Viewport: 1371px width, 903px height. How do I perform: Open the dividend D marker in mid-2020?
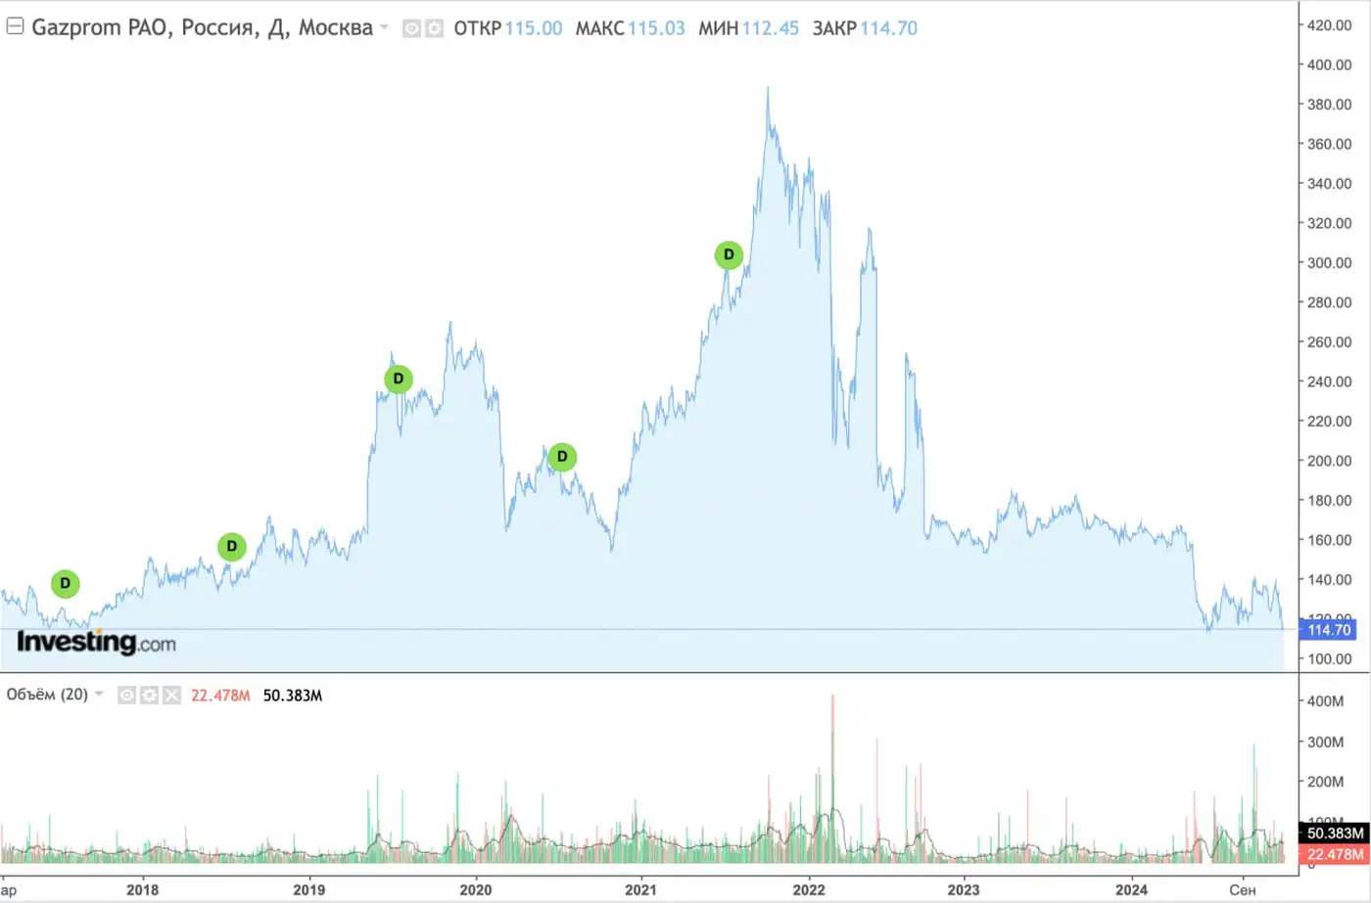[562, 457]
